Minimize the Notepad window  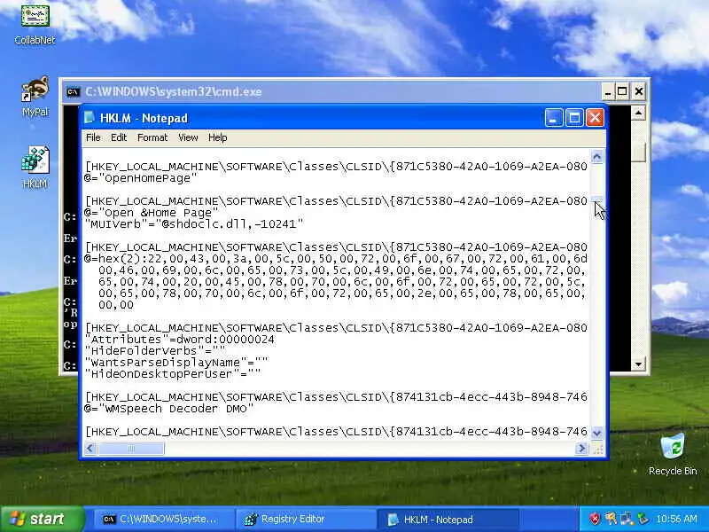tap(553, 118)
